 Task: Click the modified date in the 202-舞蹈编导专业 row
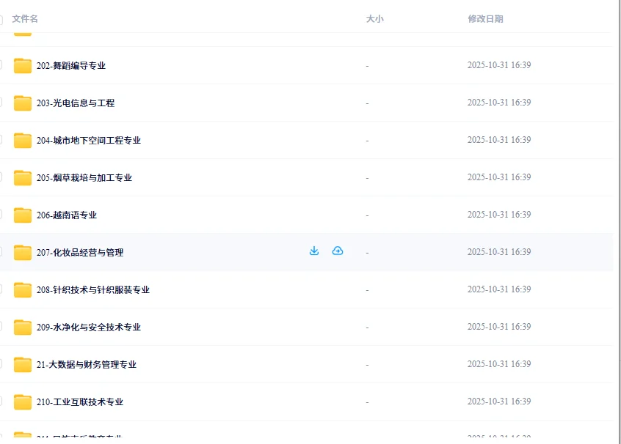499,65
